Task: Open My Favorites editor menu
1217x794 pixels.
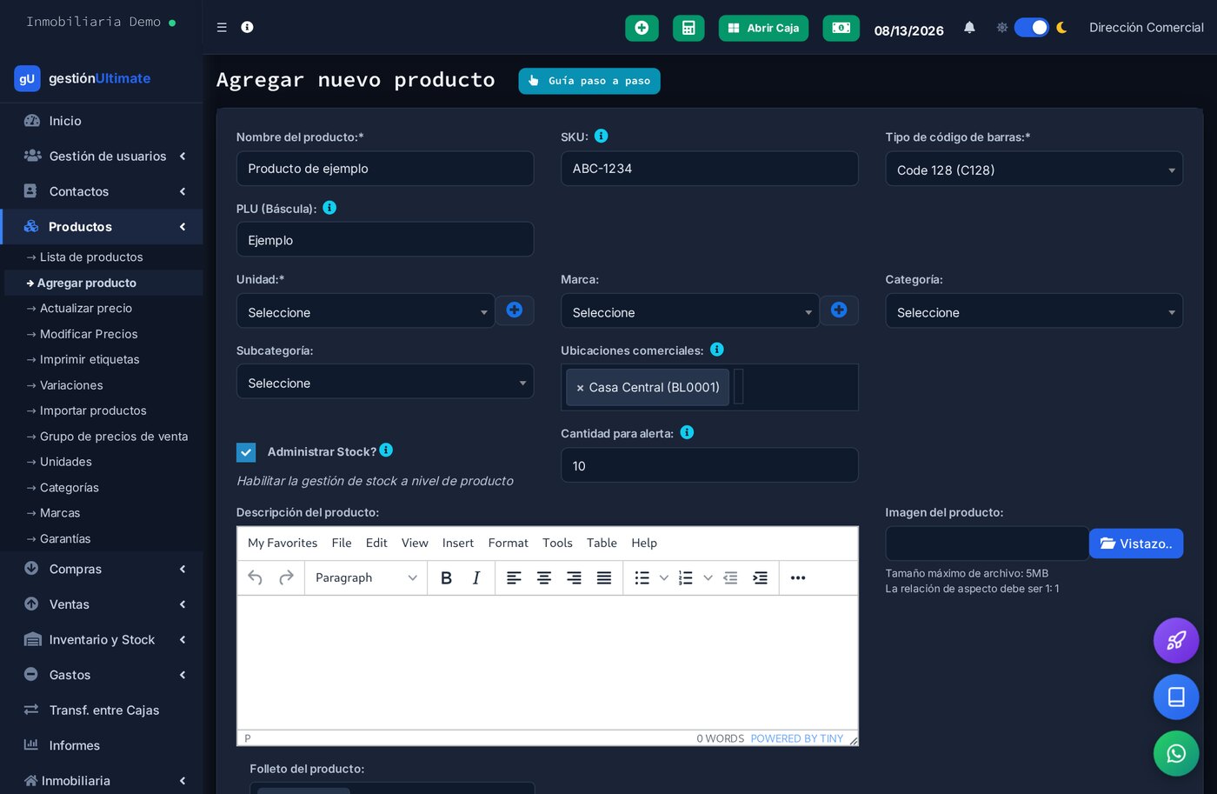Action: (283, 543)
